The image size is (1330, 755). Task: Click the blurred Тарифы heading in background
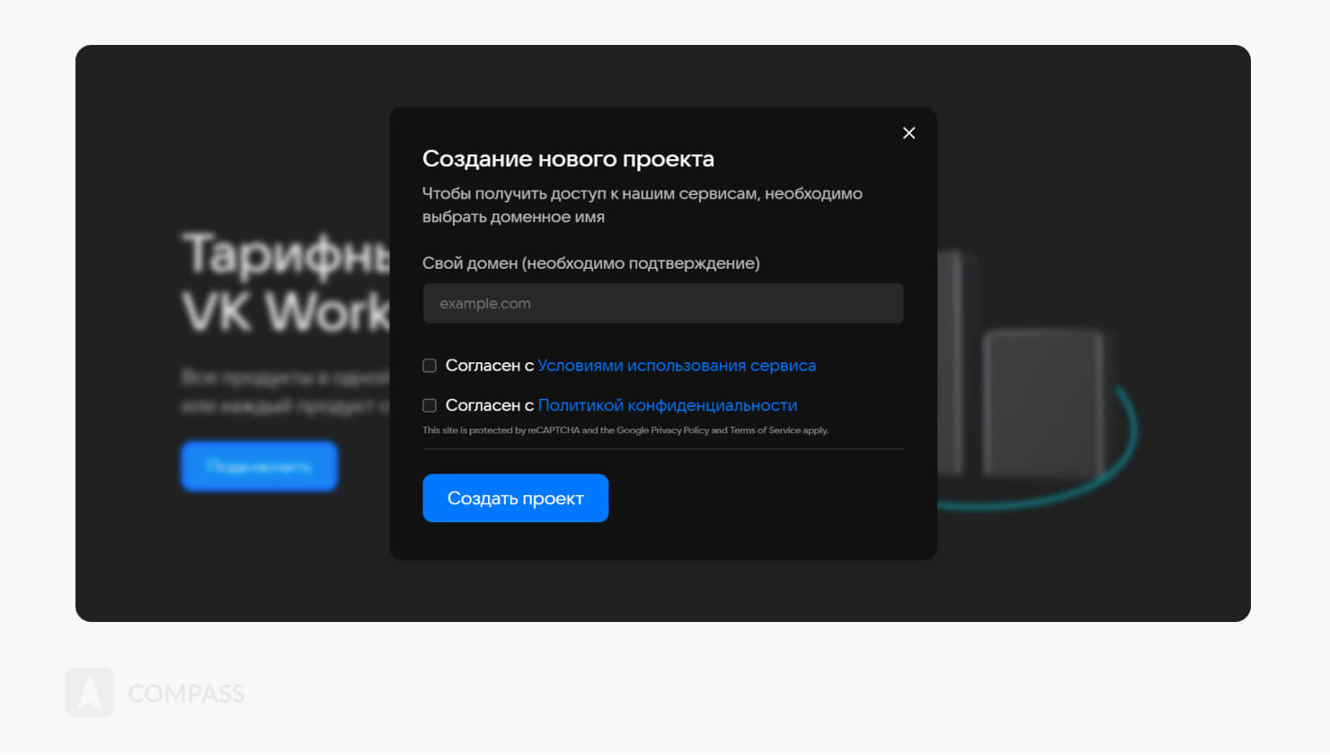(279, 256)
